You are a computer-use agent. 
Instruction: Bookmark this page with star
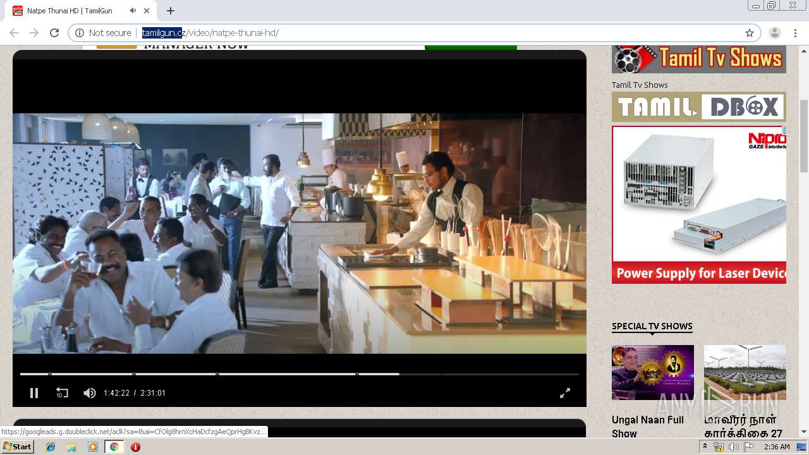tap(750, 33)
